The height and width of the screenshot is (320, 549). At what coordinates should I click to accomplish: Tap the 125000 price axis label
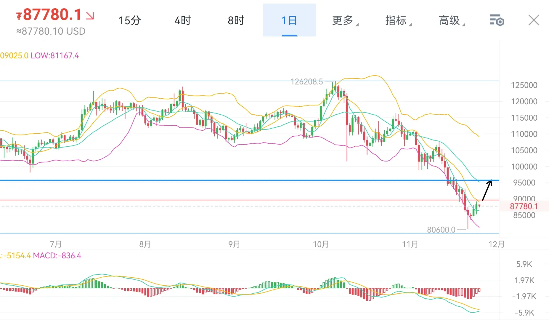(x=524, y=85)
